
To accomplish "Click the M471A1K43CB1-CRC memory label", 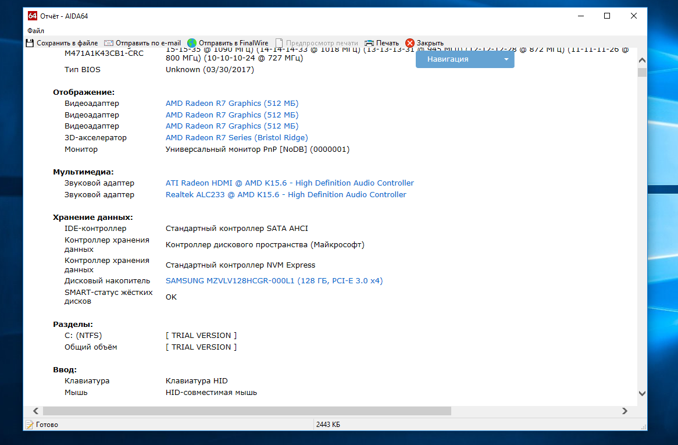I will pos(104,53).
